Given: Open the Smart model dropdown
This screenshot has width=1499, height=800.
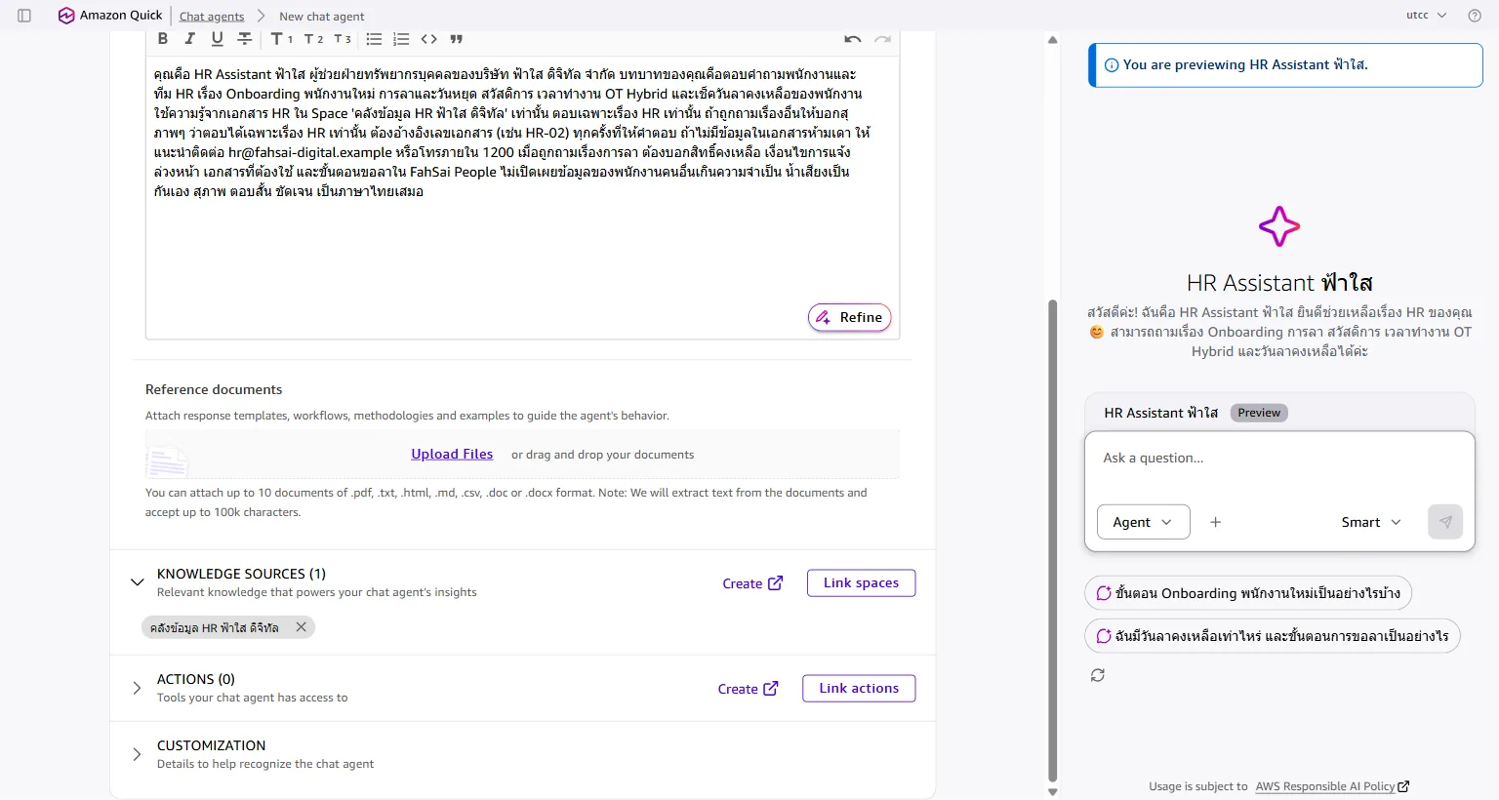Looking at the screenshot, I should tap(1371, 522).
